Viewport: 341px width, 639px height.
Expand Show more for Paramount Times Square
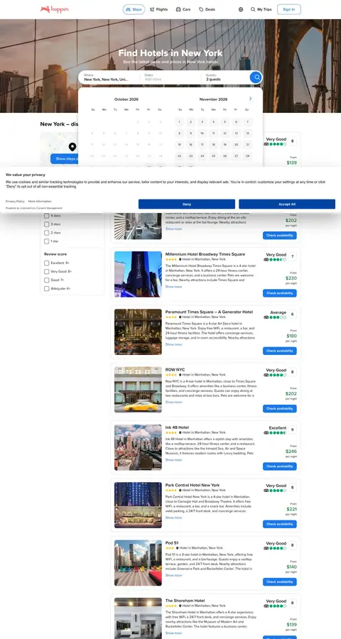(173, 344)
